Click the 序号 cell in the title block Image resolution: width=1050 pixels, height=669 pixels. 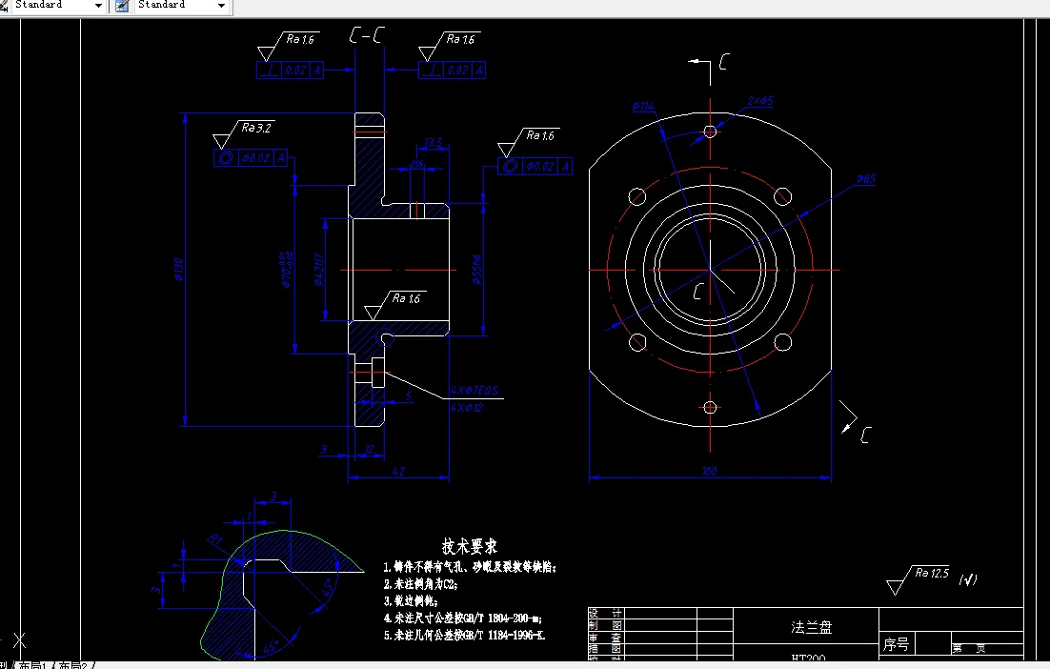click(897, 642)
